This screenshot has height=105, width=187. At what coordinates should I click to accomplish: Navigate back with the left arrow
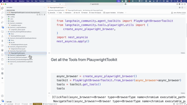tap(60, 4)
